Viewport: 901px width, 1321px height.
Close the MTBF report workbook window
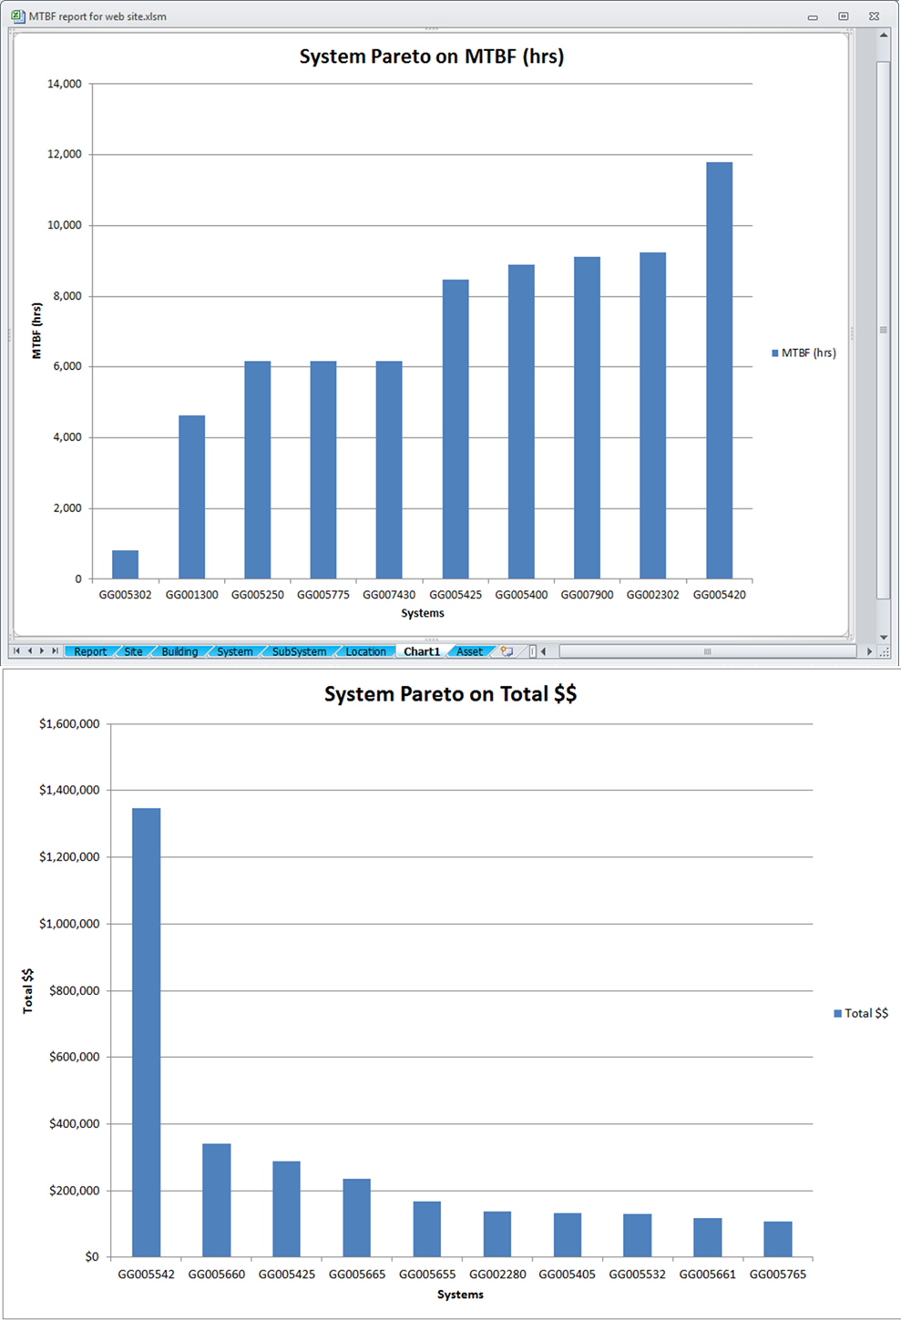874,16
